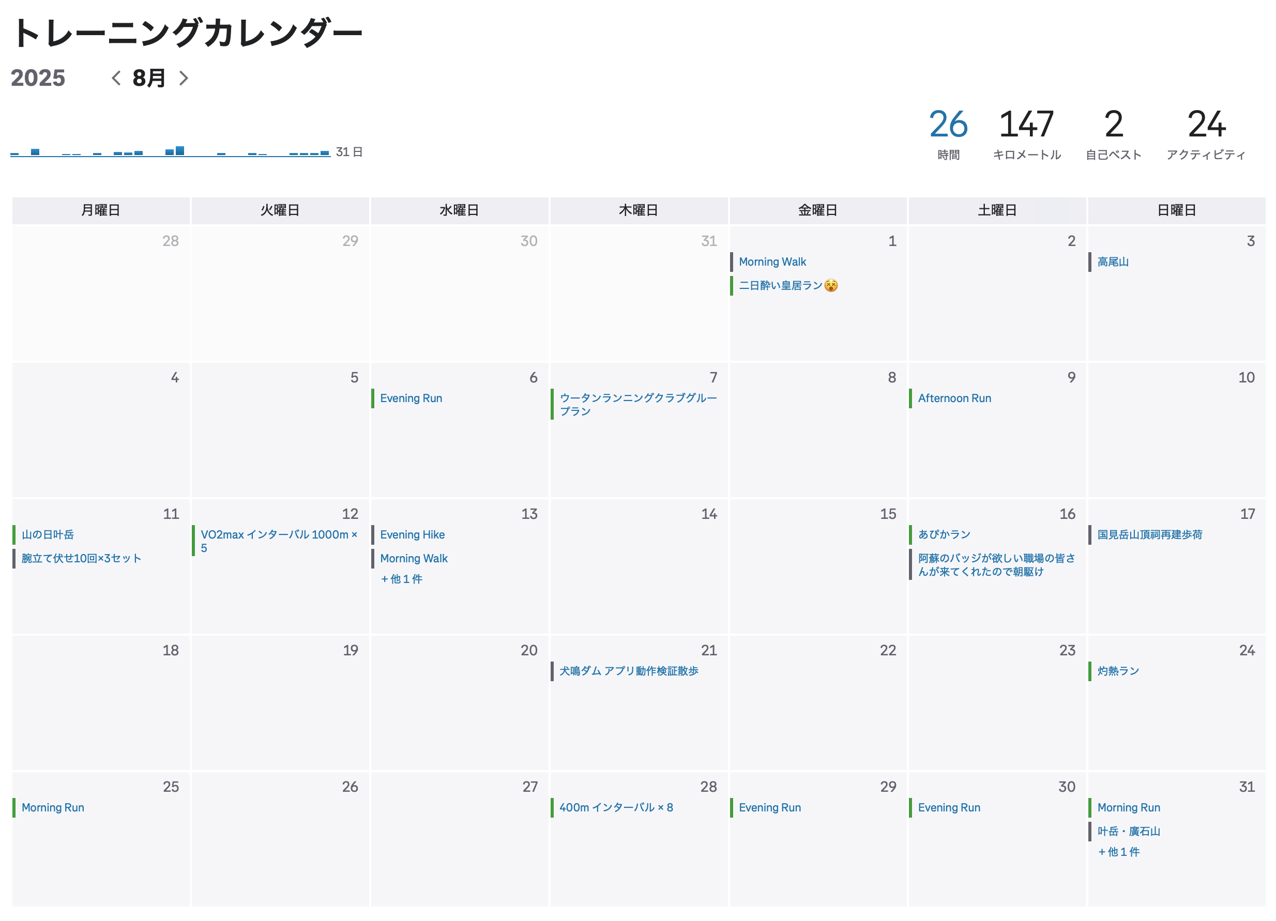Expand +他1件 under August 31
This screenshot has width=1276, height=921.
(x=1119, y=852)
